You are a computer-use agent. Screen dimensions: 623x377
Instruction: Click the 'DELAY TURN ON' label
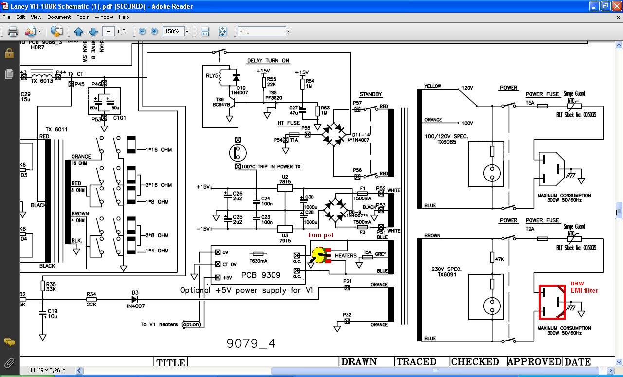268,61
